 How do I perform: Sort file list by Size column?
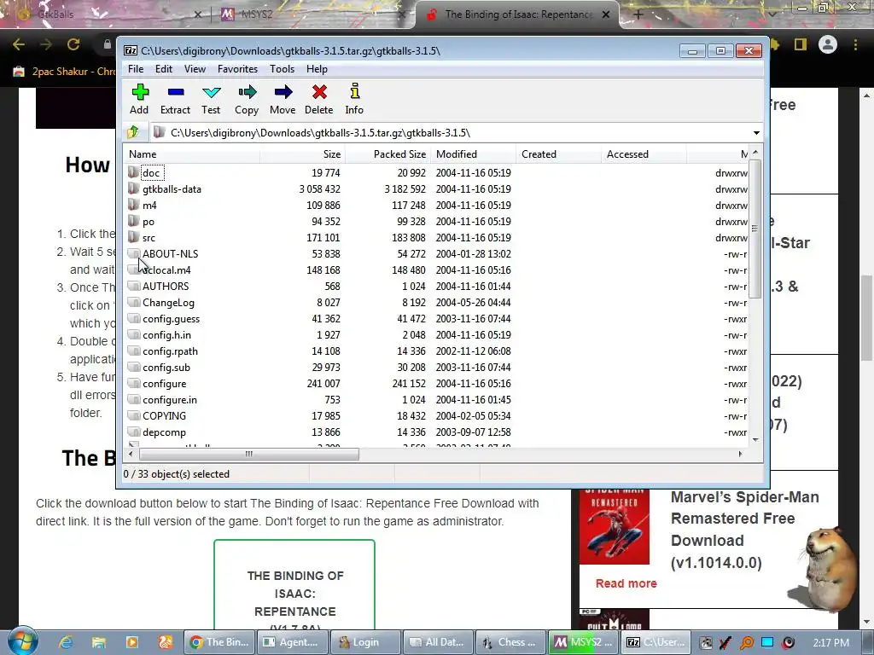click(x=302, y=154)
